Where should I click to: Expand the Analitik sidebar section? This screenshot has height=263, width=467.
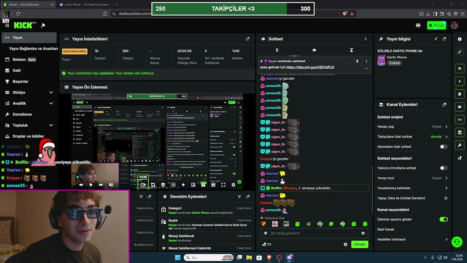(51, 103)
